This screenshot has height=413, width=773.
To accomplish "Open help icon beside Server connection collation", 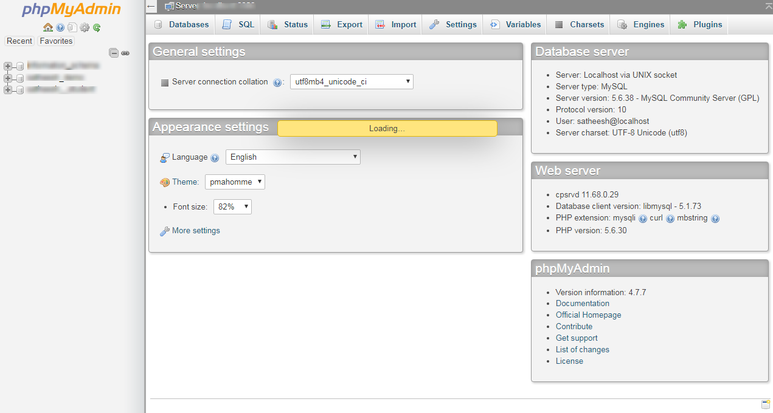I will tap(277, 83).
